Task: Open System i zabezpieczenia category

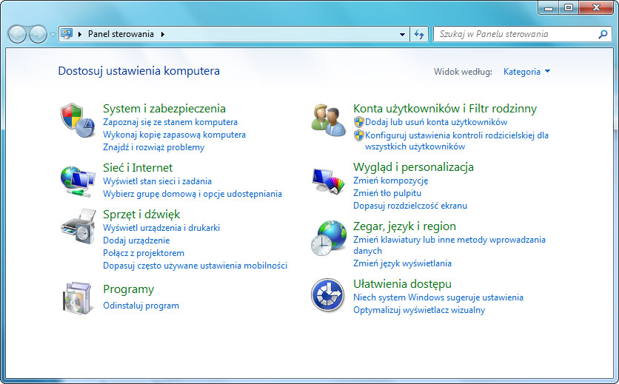Action: point(164,109)
